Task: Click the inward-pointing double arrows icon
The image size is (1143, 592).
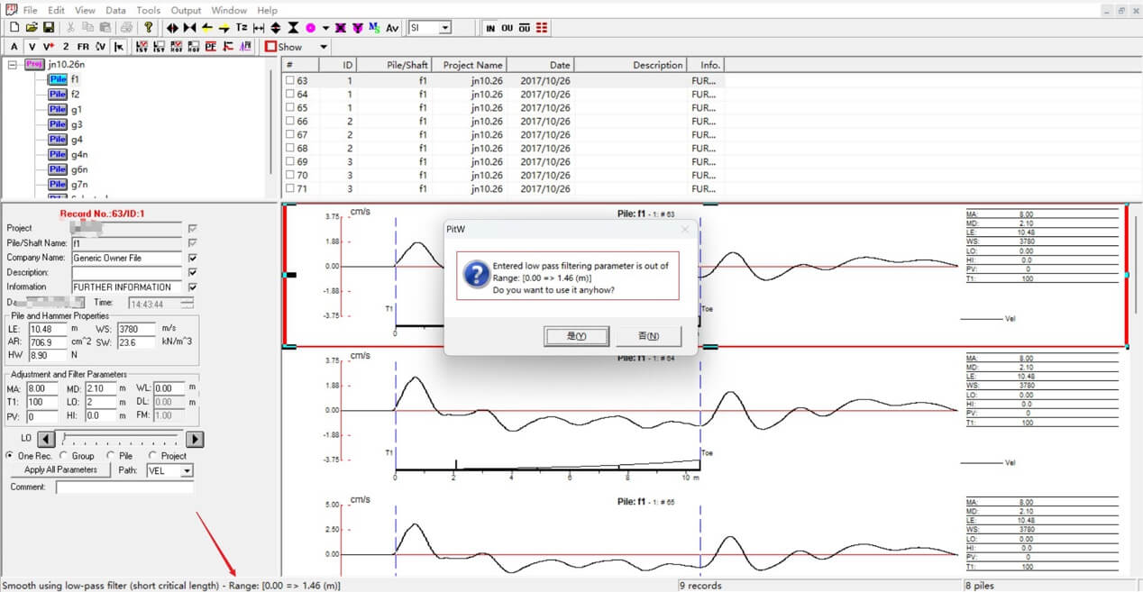Action: [x=189, y=28]
